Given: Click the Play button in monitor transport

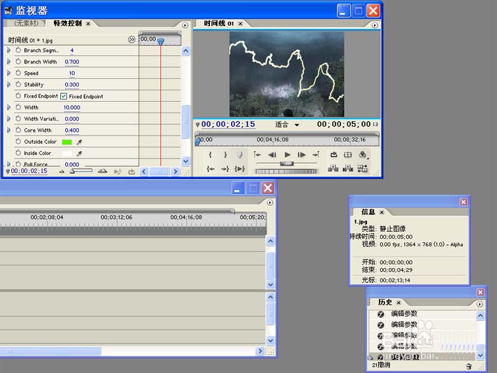Looking at the screenshot, I should [287, 155].
